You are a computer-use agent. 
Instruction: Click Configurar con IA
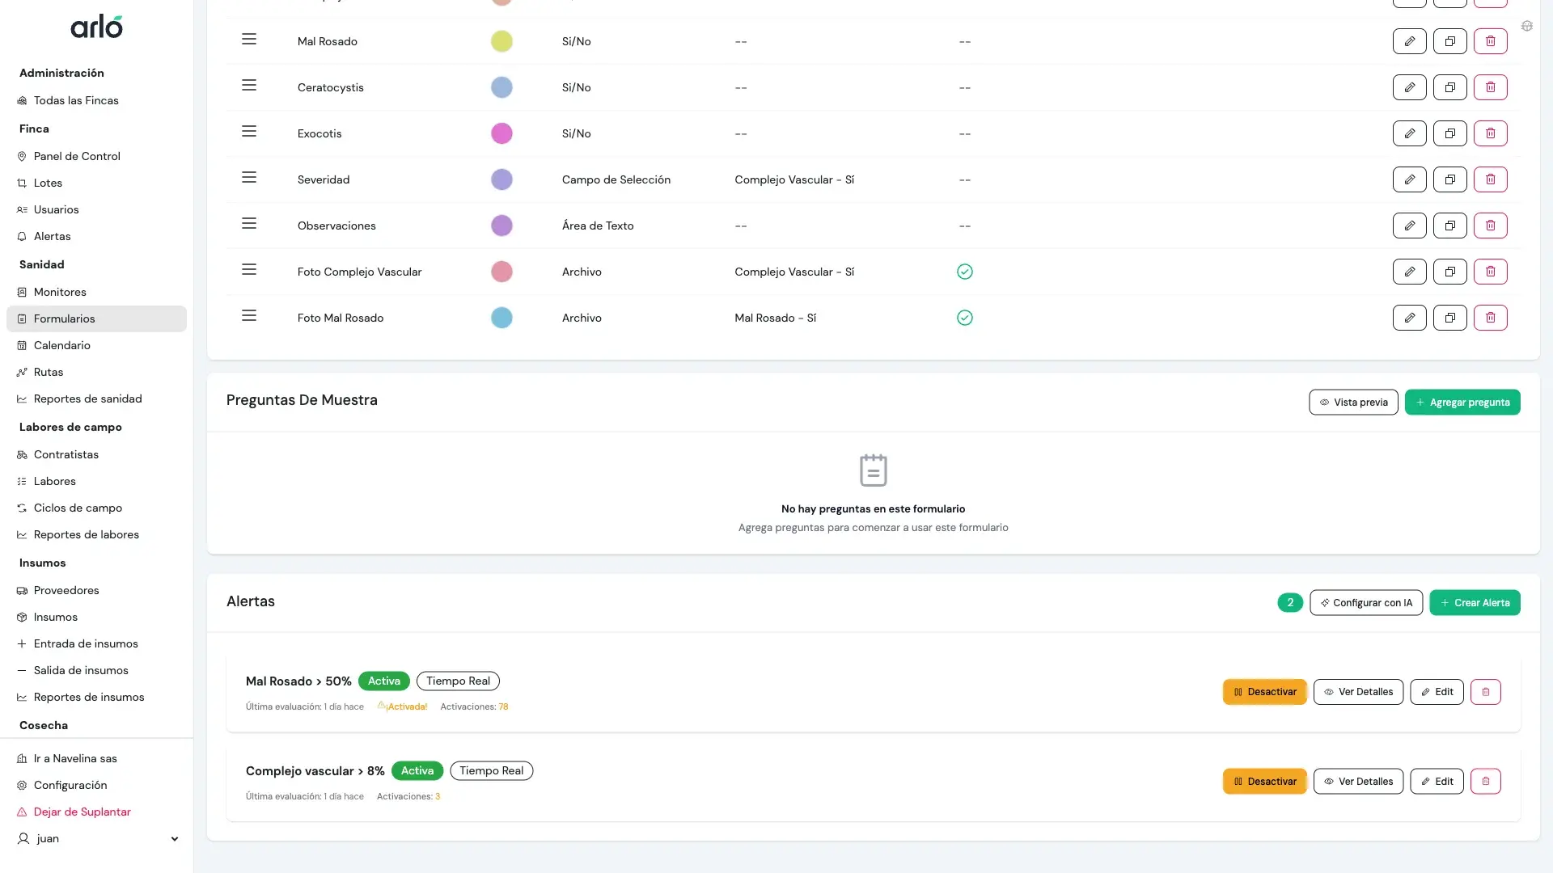(x=1365, y=603)
